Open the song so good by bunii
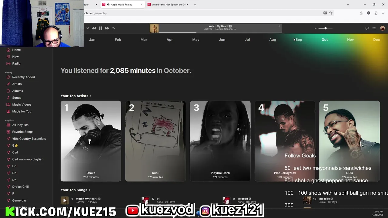388x218 pixels. (x=242, y=199)
